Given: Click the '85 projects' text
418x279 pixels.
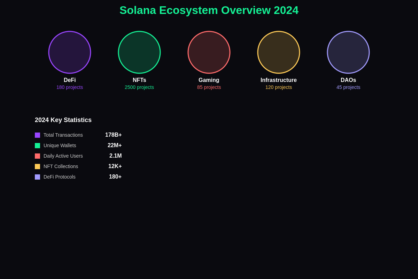Looking at the screenshot, I should tap(209, 87).
